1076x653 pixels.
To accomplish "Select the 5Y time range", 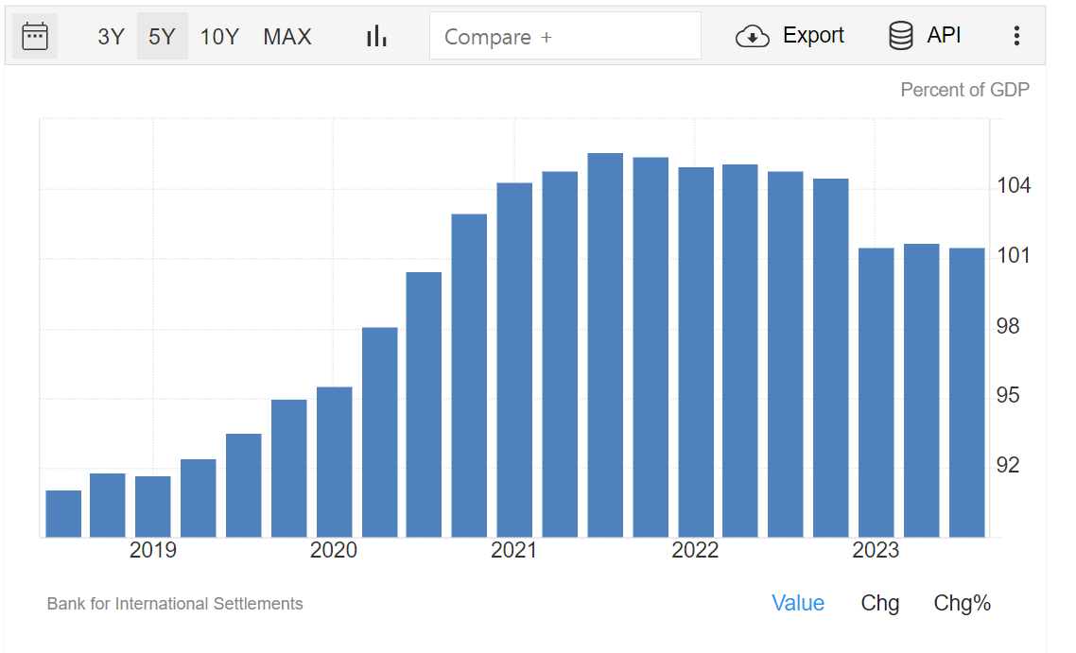I will [x=162, y=36].
